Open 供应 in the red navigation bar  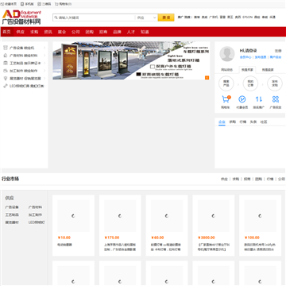[x=21, y=32]
